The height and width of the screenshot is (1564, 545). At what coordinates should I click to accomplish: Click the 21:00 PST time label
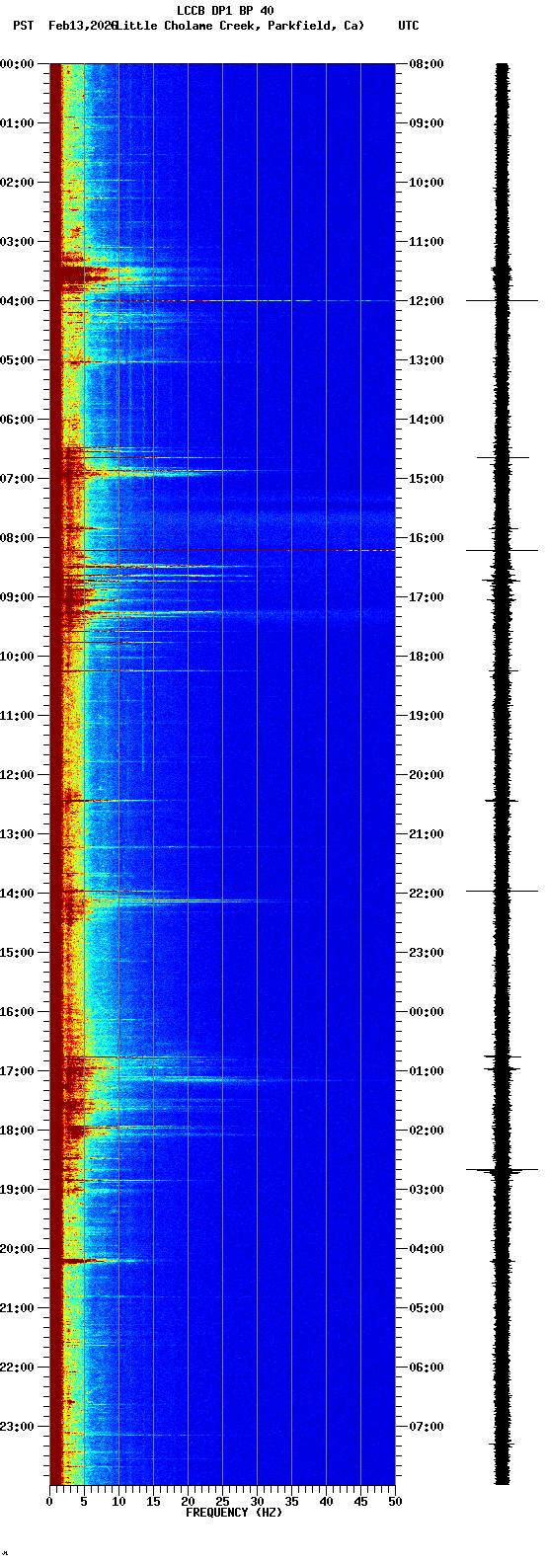pyautogui.click(x=16, y=1308)
